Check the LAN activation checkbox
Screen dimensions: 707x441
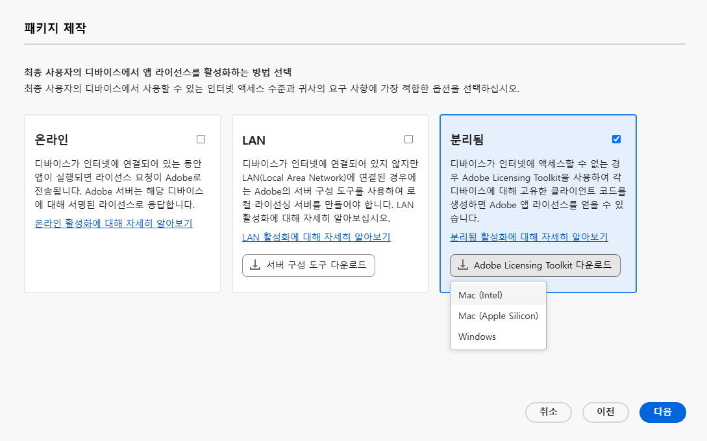click(x=408, y=139)
